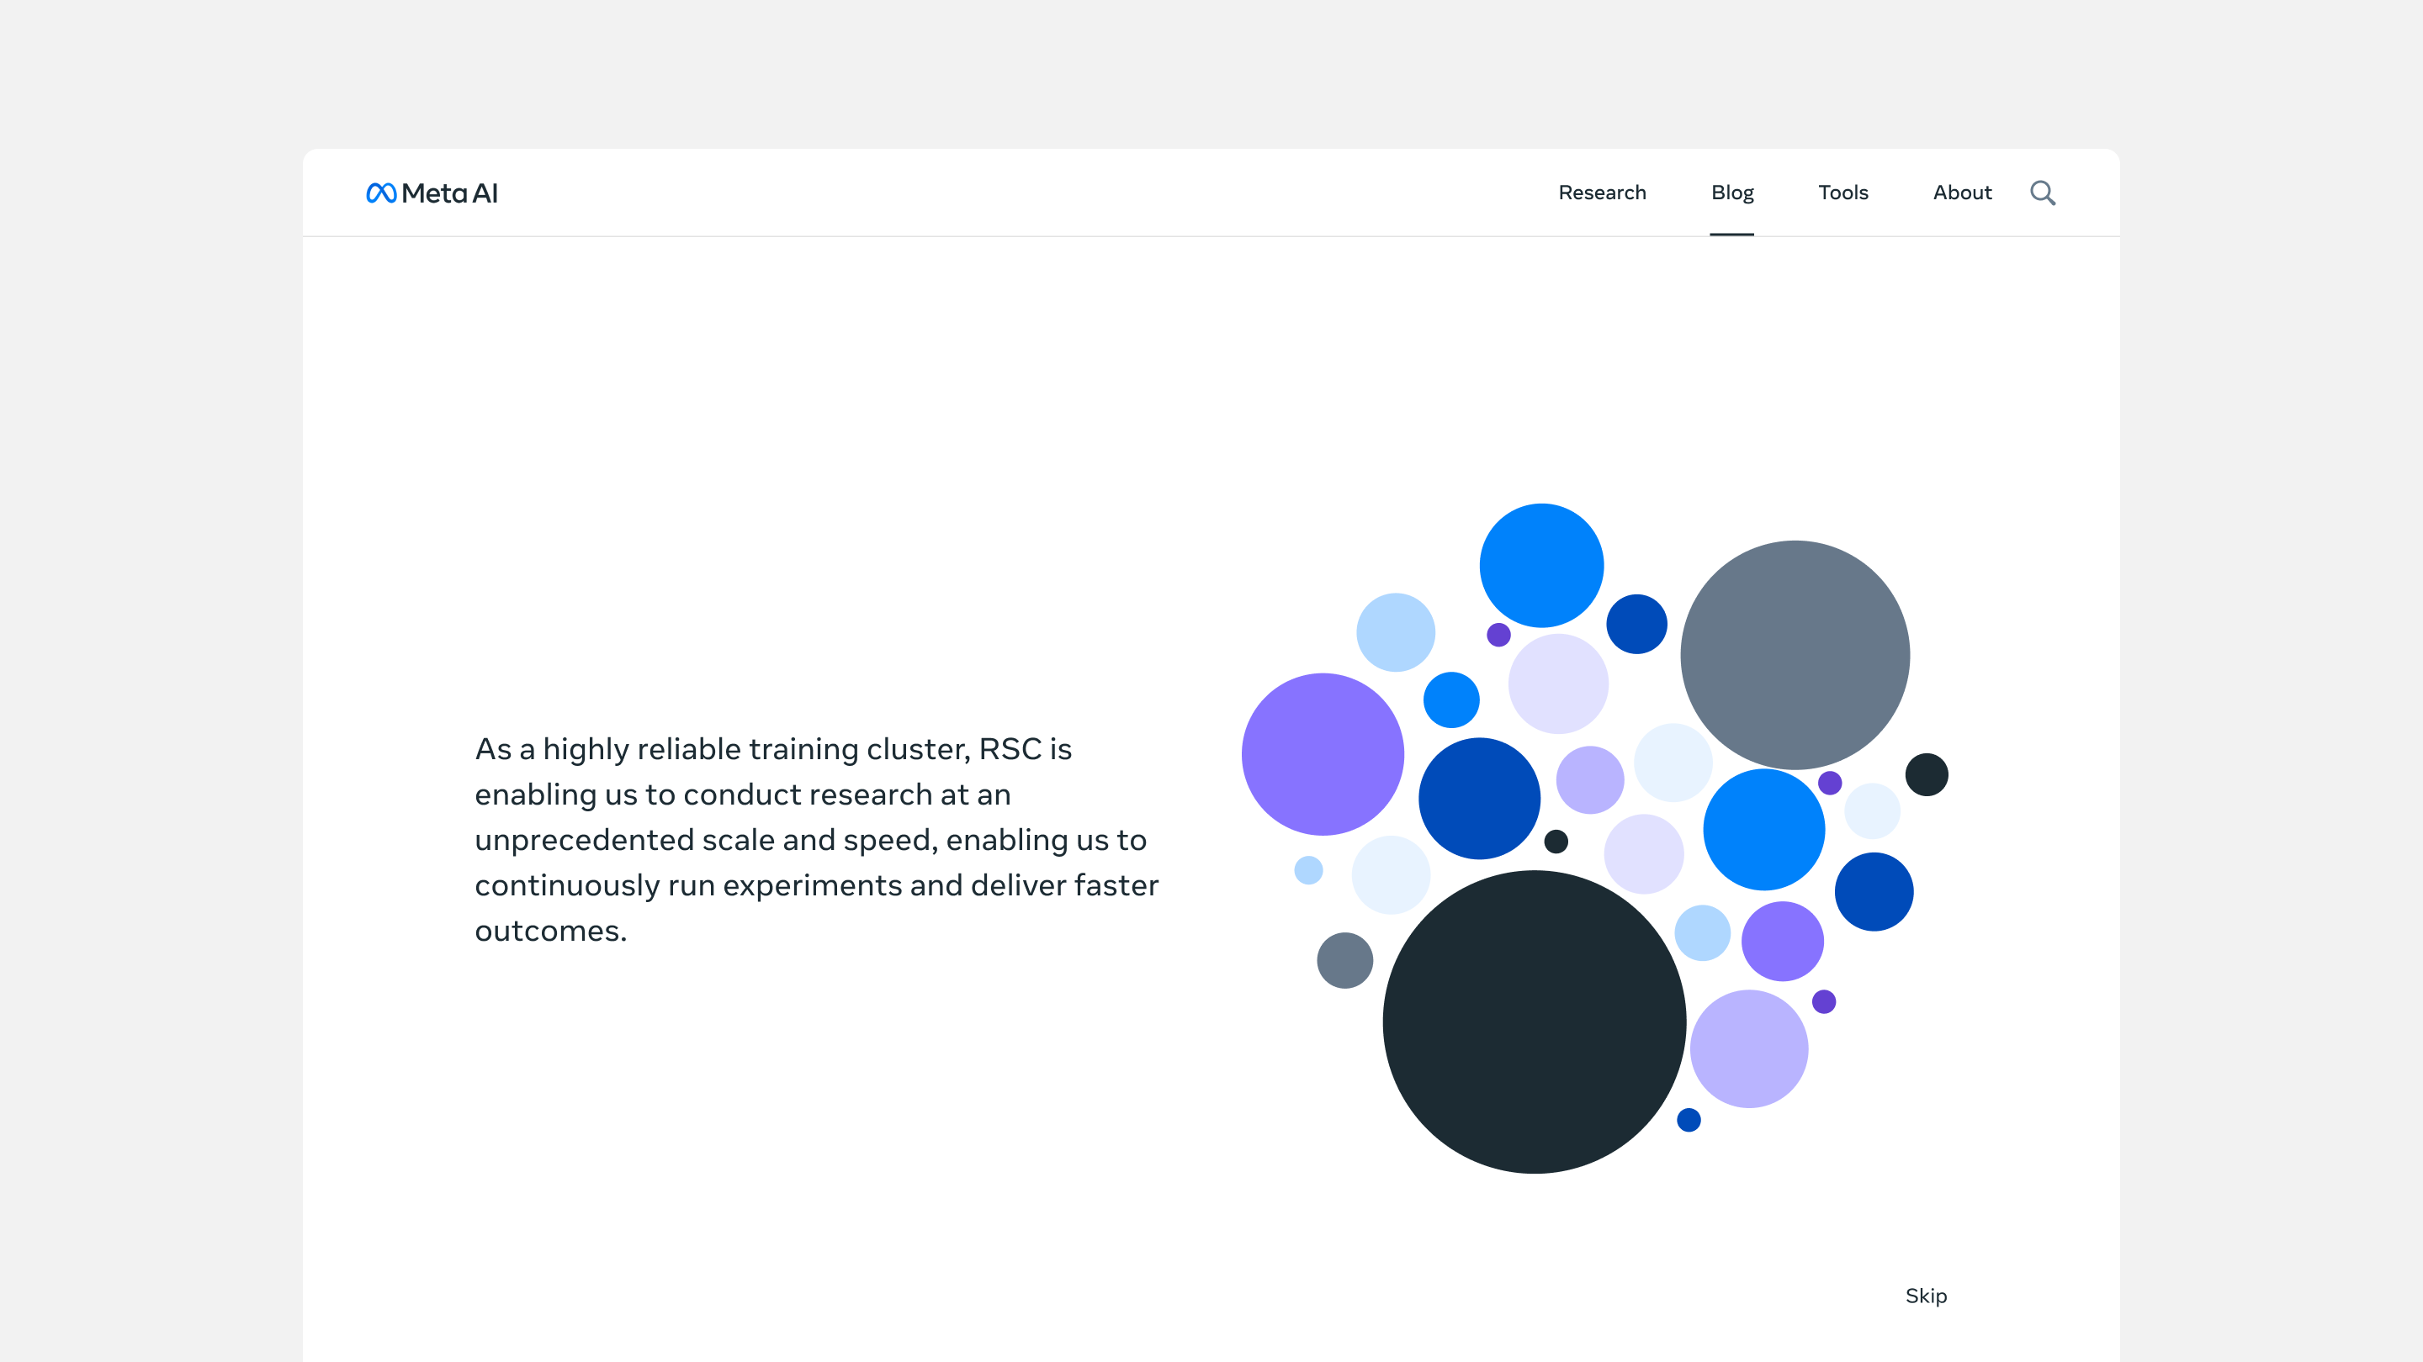The image size is (2423, 1362).
Task: Click the search magnifier icon
Action: (2042, 193)
